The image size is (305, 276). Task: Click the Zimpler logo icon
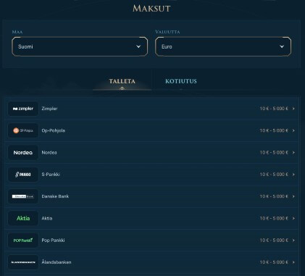[23, 109]
